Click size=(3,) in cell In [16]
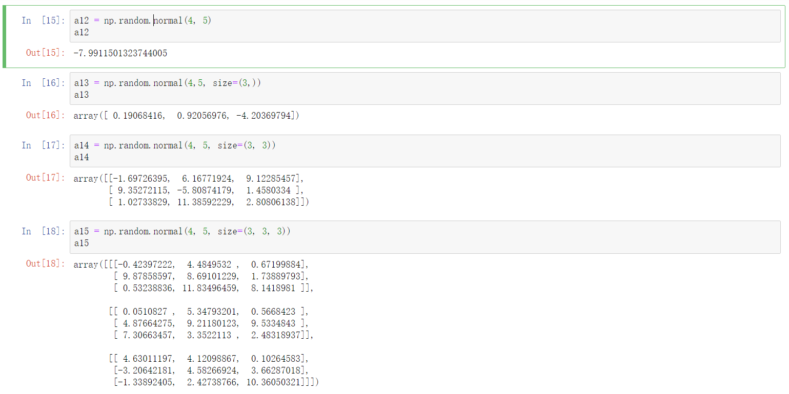This screenshot has height=394, width=789. click(x=235, y=83)
